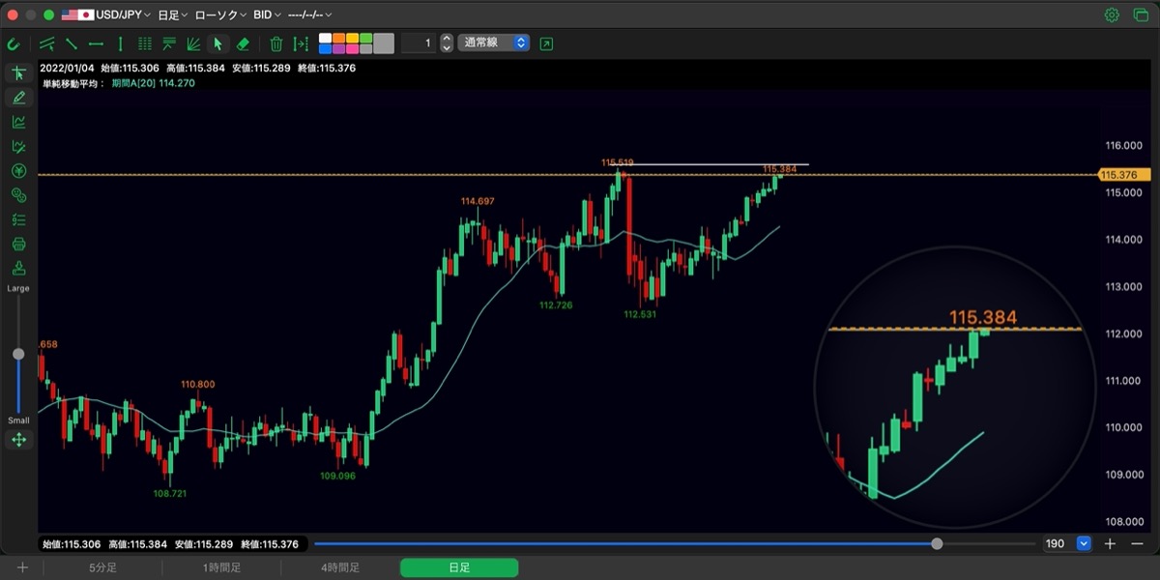Switch to the 5分足 tab
Screen dimensions: 1160x580
(103, 568)
